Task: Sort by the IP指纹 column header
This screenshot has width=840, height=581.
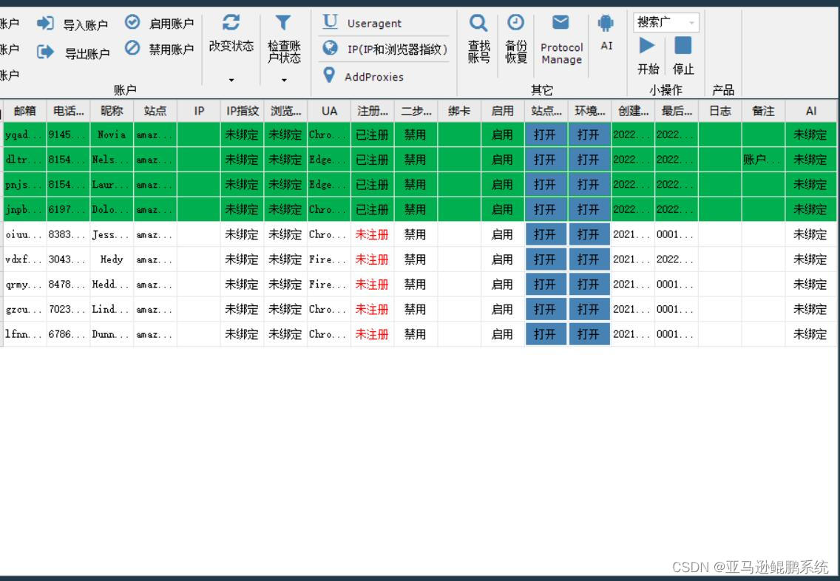Action: click(242, 111)
